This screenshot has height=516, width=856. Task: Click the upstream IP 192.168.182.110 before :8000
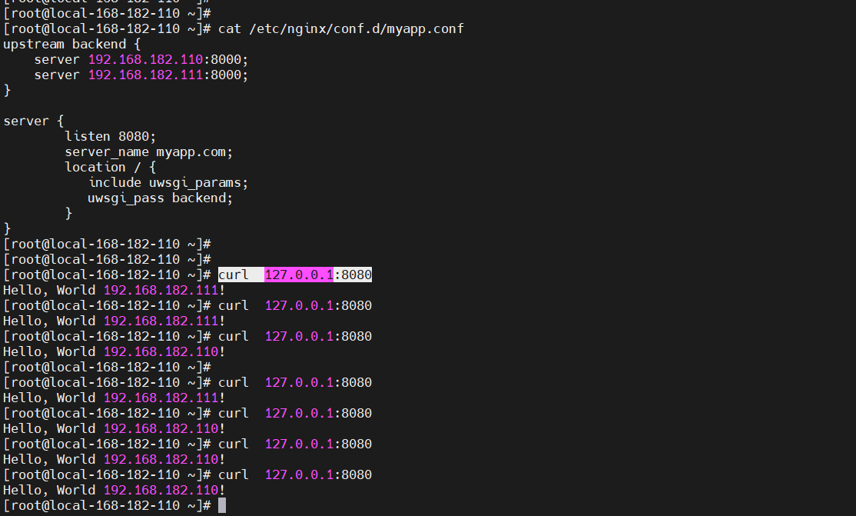tap(145, 59)
